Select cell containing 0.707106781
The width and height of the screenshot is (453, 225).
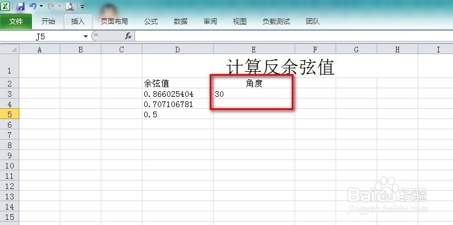178,104
